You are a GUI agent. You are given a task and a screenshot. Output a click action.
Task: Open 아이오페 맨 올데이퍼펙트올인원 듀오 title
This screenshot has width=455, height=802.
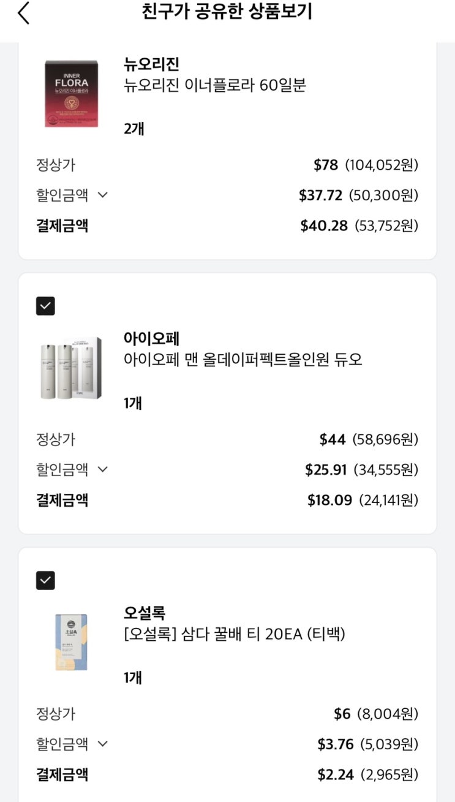click(243, 360)
